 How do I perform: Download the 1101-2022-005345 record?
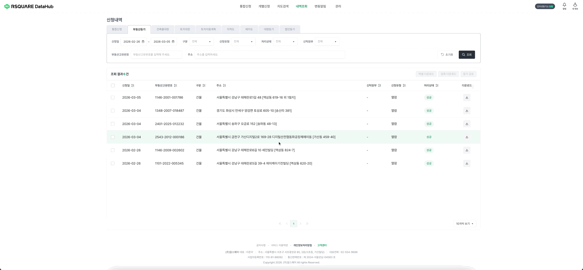[467, 163]
